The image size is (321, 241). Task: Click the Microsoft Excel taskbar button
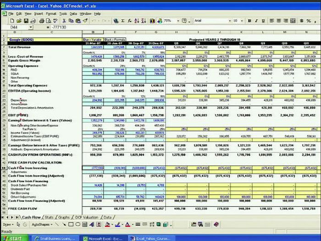(103, 239)
